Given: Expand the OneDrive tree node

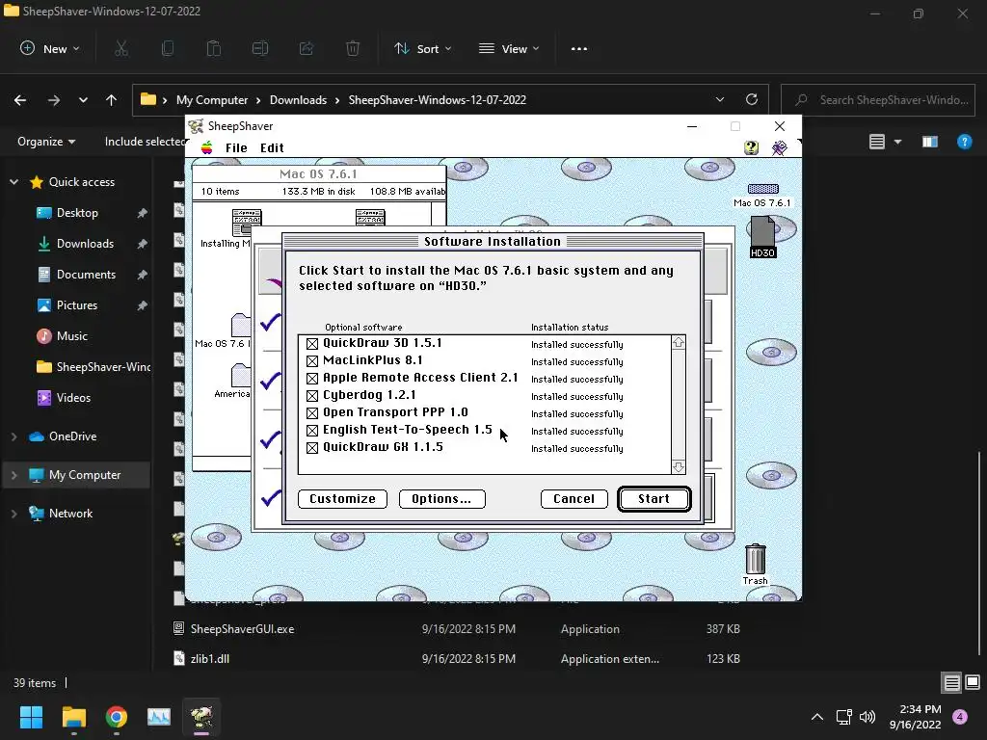Looking at the screenshot, I should point(13,436).
